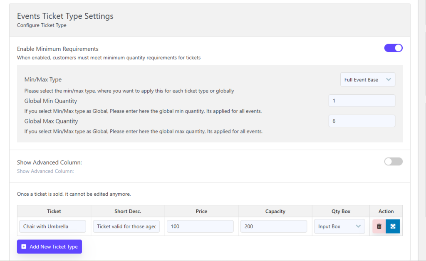Click the Action column header
426x261 pixels.
pyautogui.click(x=386, y=212)
